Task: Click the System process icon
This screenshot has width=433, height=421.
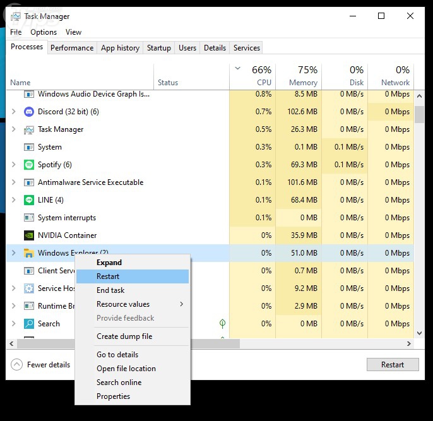Action: coord(29,147)
